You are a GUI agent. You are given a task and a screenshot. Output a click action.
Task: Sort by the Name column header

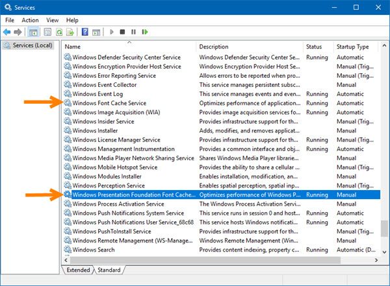click(x=73, y=47)
